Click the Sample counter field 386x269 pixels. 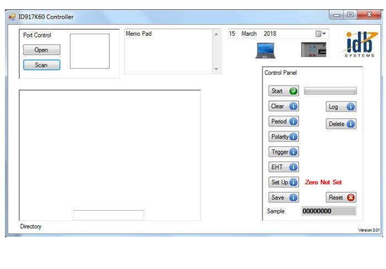click(328, 211)
